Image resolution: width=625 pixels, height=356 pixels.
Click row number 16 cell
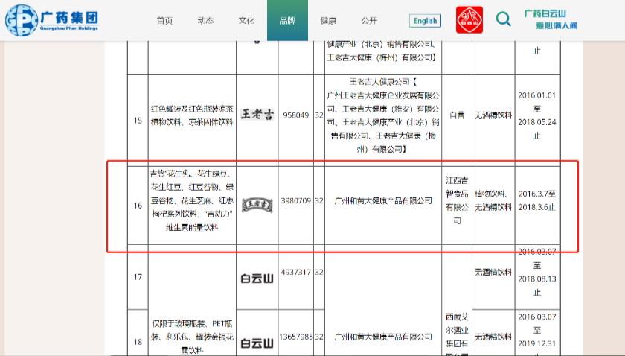click(x=138, y=206)
